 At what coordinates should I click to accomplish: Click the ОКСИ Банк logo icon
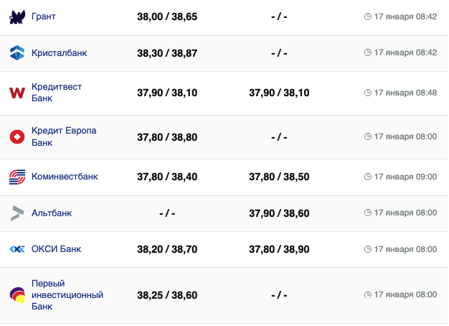pos(17,249)
